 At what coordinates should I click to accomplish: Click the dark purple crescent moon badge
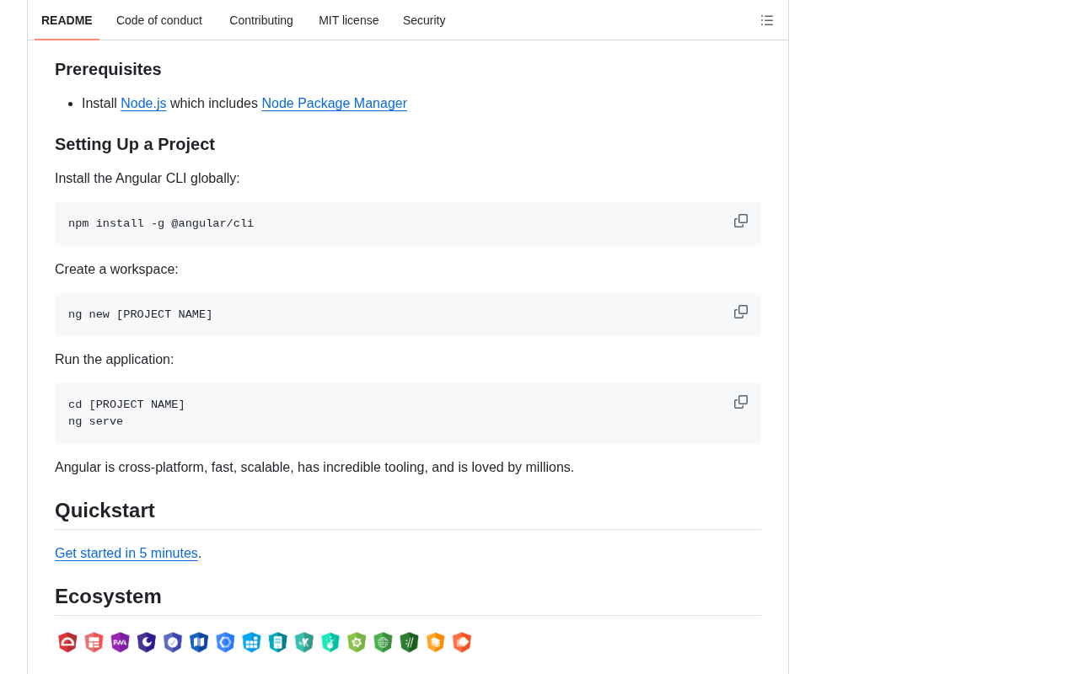(x=146, y=642)
